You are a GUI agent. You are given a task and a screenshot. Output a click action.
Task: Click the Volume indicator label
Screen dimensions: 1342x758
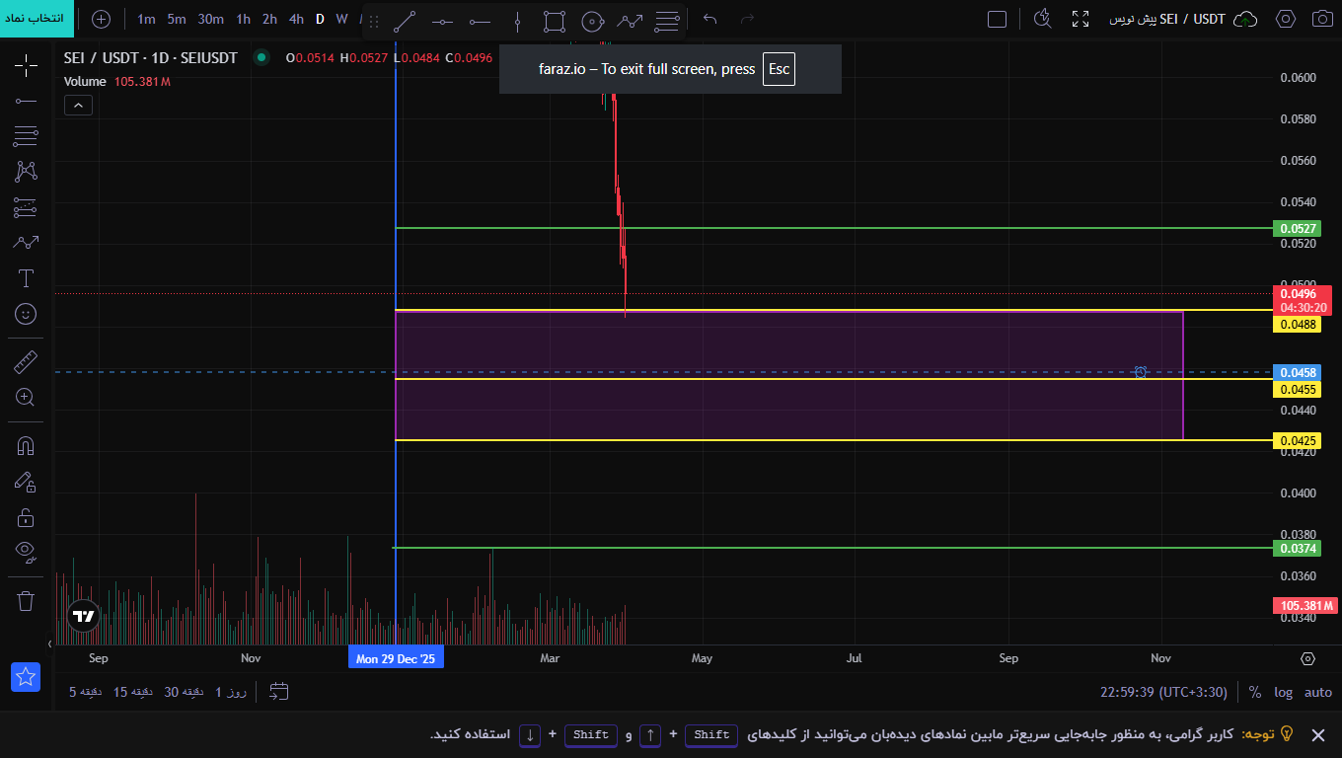86,81
